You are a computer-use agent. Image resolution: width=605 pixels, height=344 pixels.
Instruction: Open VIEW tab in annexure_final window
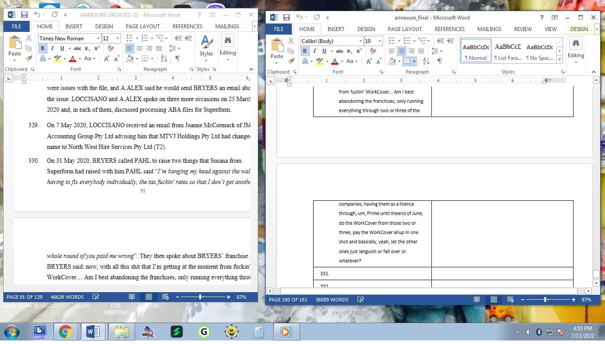pyautogui.click(x=551, y=29)
